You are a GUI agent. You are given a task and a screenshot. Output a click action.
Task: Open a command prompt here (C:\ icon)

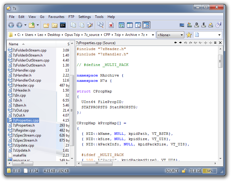point(63,25)
